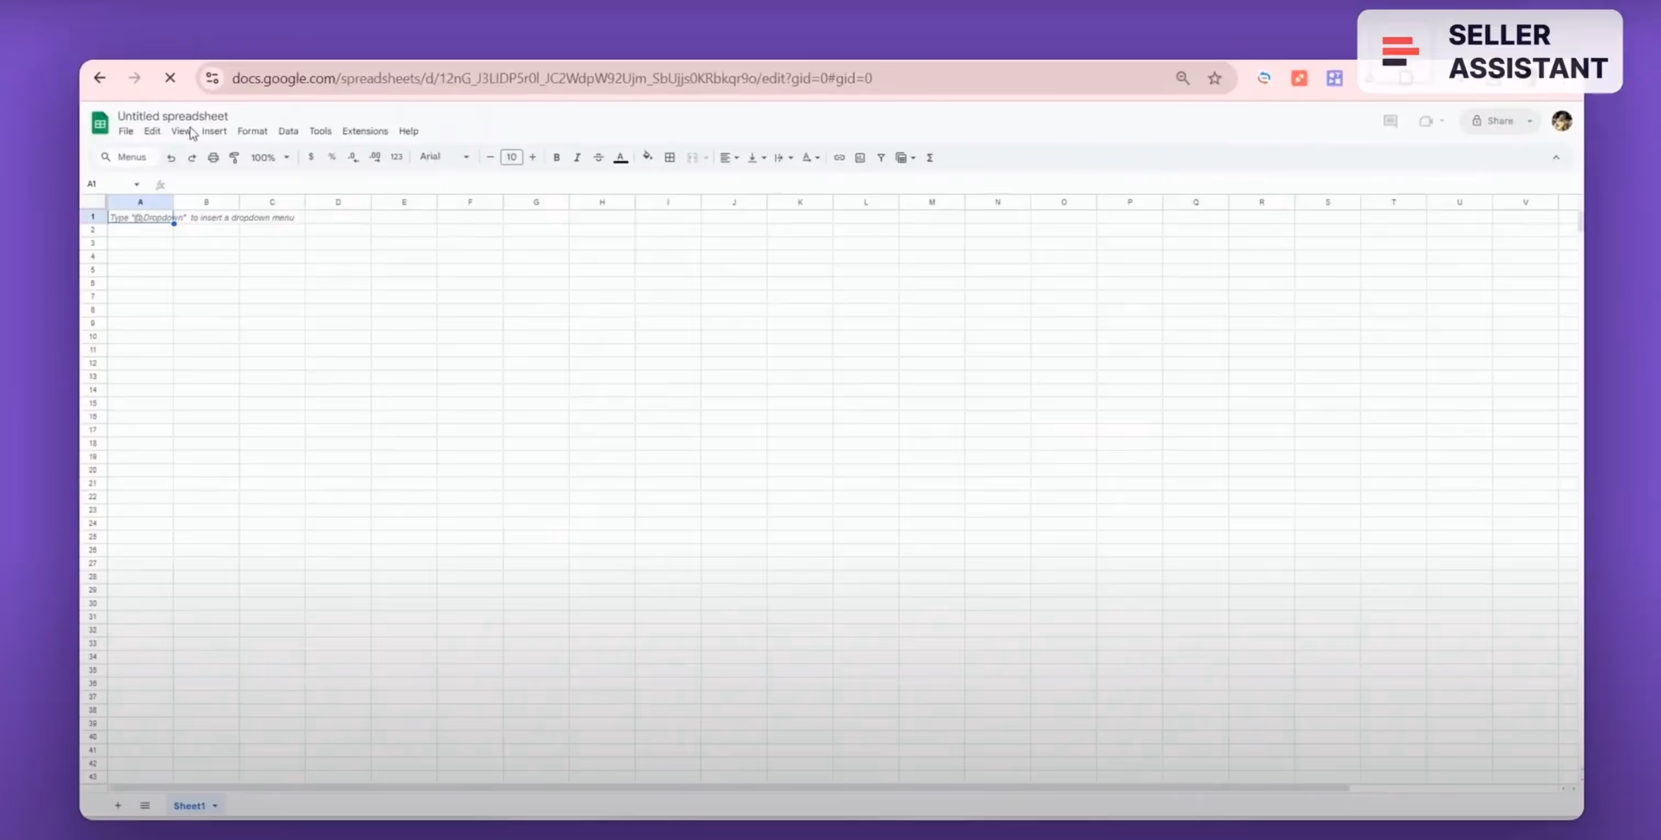The image size is (1661, 840).
Task: Open the Extensions menu
Action: coord(364,131)
